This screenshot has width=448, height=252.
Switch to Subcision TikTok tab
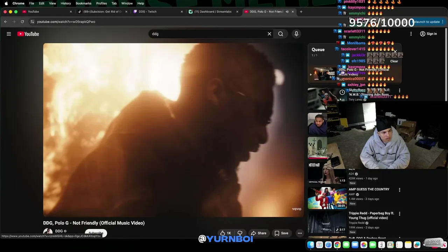[x=102, y=12]
